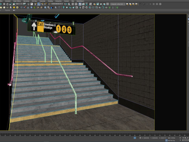
Task: Toggle Percent Snap
Action: tap(42, 4)
